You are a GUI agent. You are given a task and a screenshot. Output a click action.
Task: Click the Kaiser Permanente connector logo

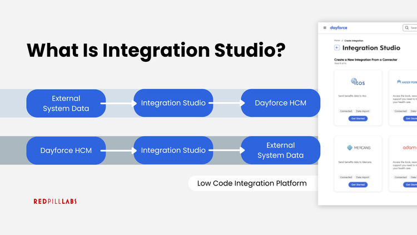pyautogui.click(x=407, y=82)
